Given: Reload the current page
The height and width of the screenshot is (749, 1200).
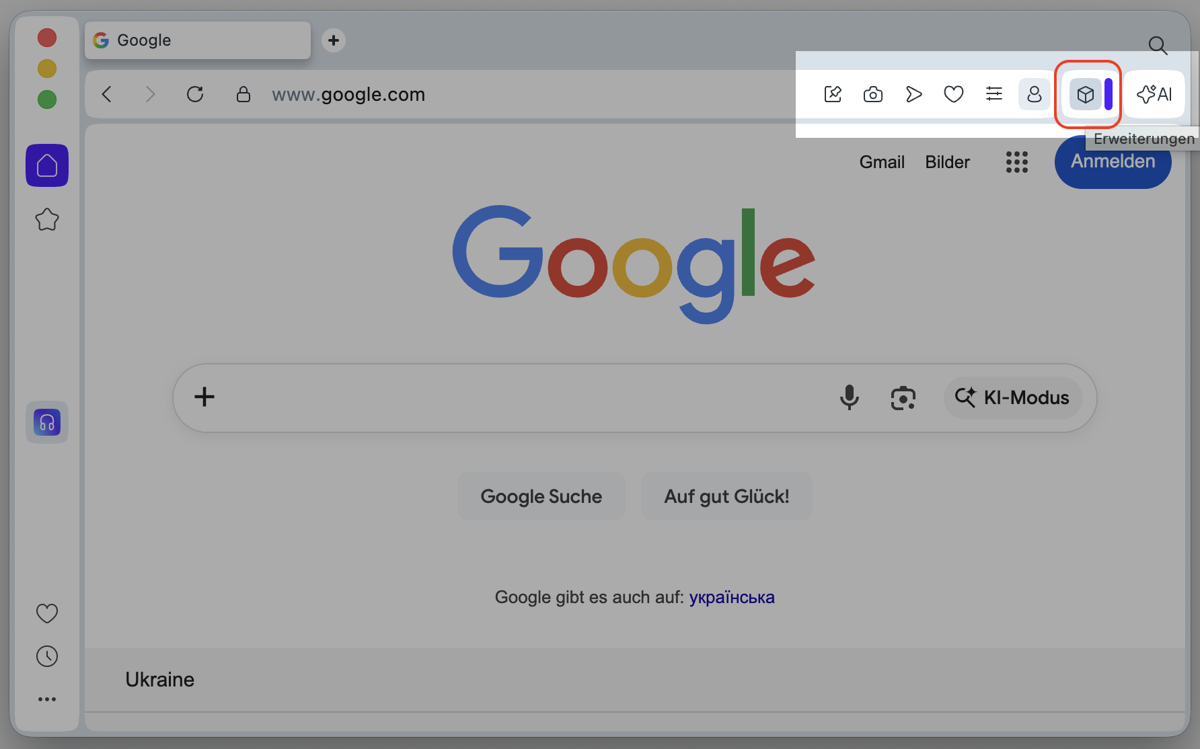Looking at the screenshot, I should [195, 94].
